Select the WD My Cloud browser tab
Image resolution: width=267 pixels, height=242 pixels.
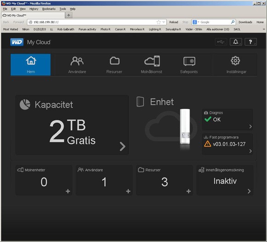(x=33, y=15)
